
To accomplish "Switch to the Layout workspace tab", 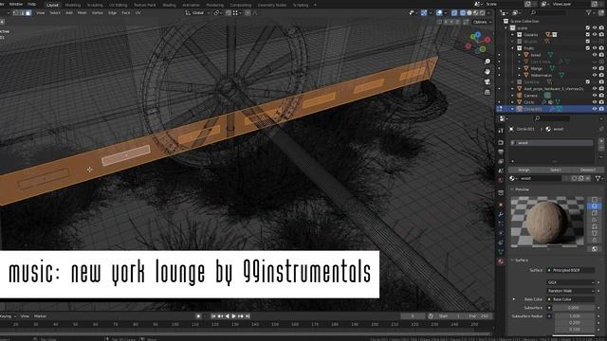I will click(x=52, y=5).
